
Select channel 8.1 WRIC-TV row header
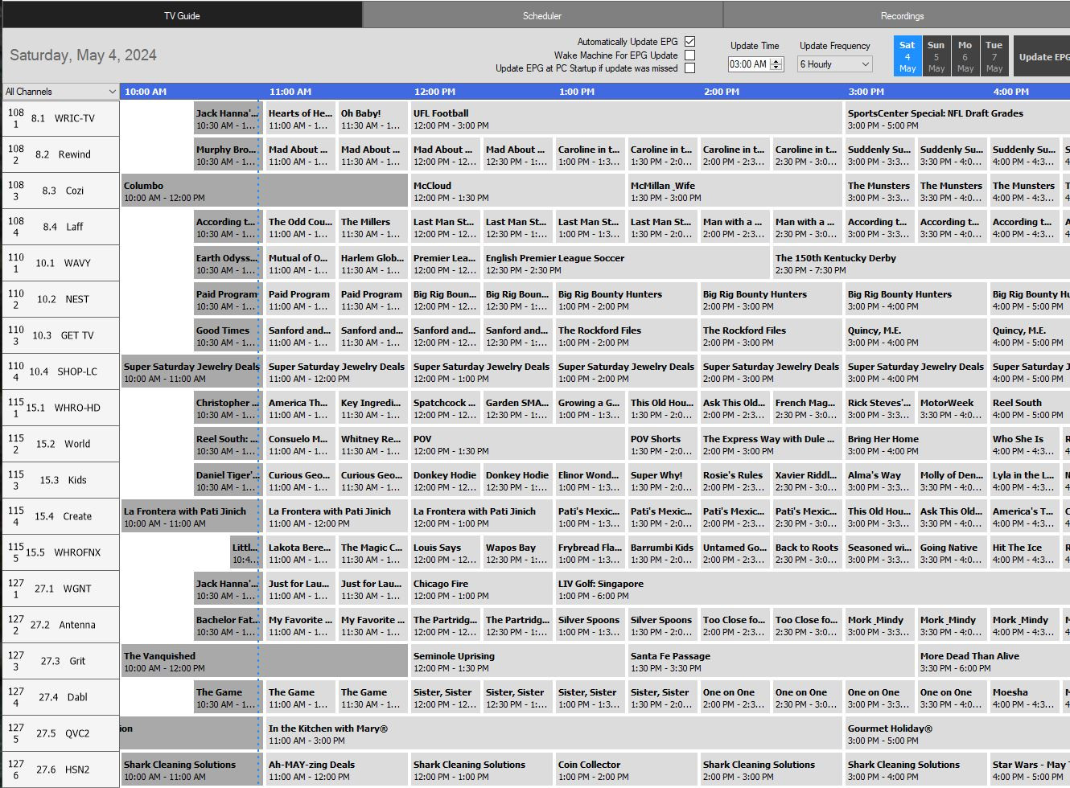pos(61,118)
